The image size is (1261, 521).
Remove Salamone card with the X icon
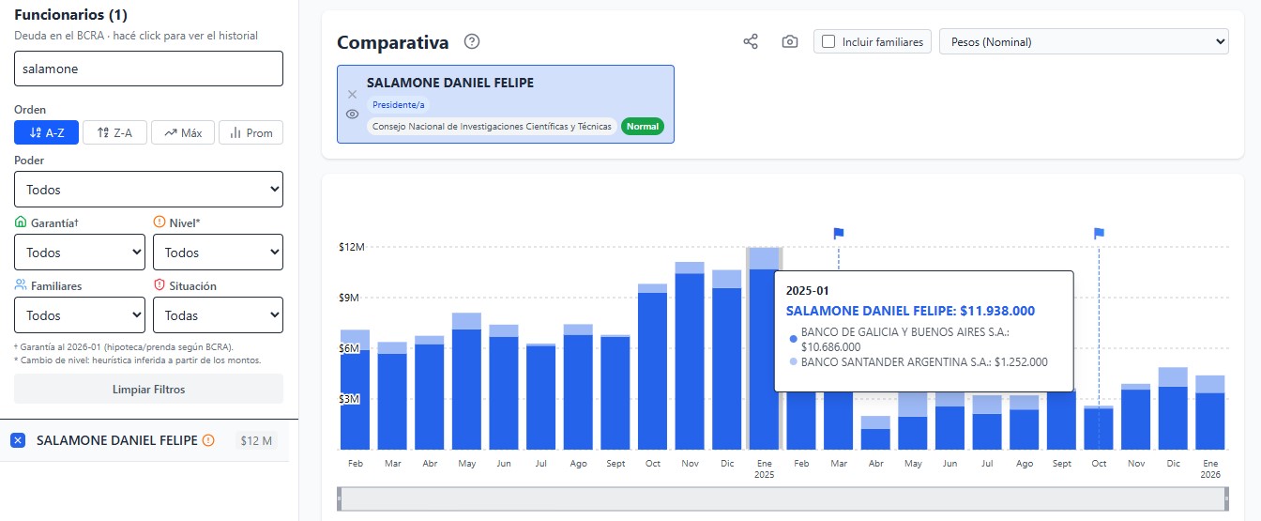352,94
